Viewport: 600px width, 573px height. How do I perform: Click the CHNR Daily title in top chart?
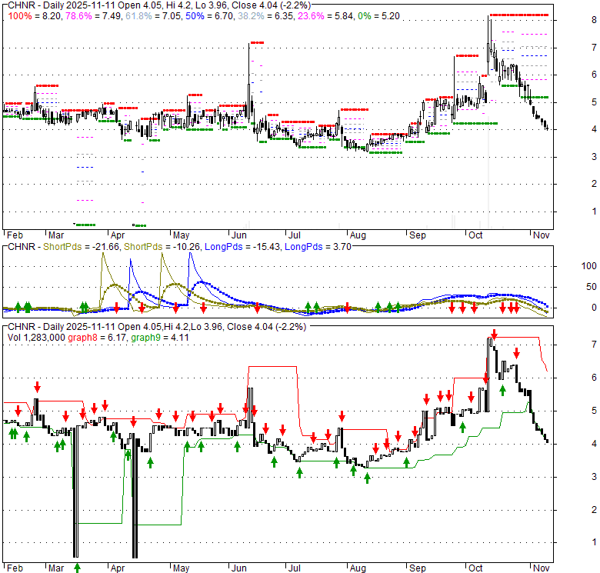159,5
